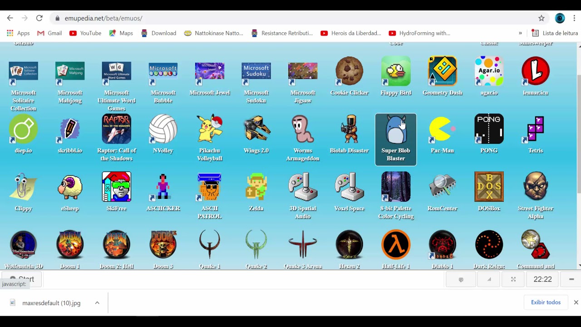Open Diablo 1 icon
Image resolution: width=581 pixels, height=327 pixels.
pyautogui.click(x=443, y=245)
